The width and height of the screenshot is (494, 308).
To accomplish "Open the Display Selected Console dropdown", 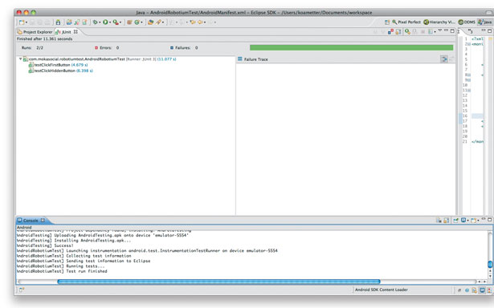I will click(467, 221).
